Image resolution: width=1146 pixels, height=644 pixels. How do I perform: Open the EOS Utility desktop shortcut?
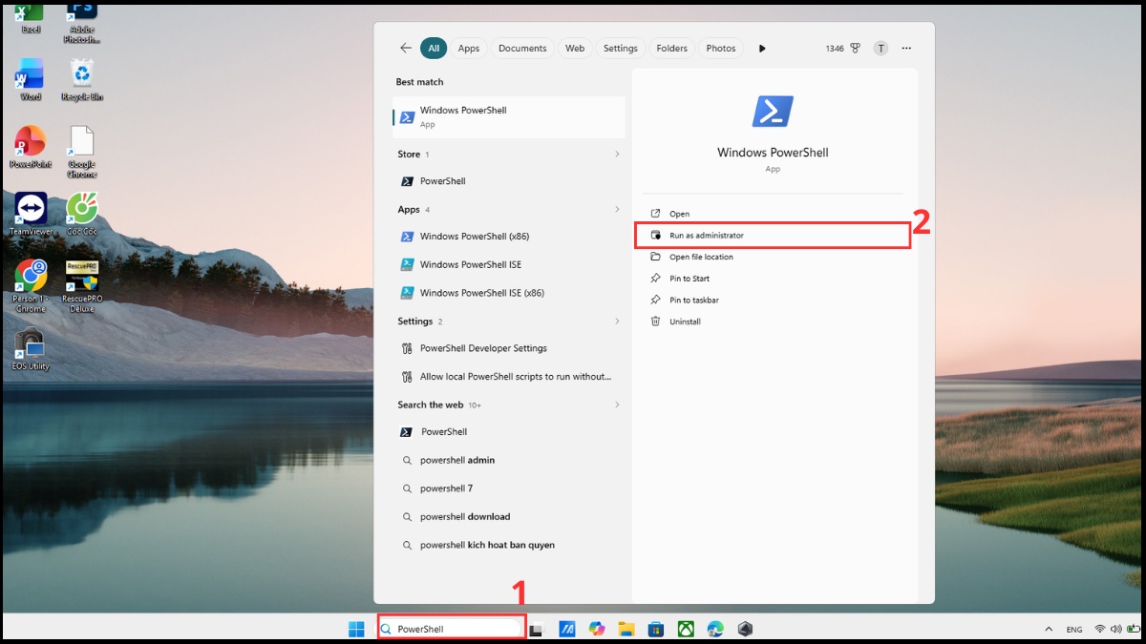(x=31, y=349)
